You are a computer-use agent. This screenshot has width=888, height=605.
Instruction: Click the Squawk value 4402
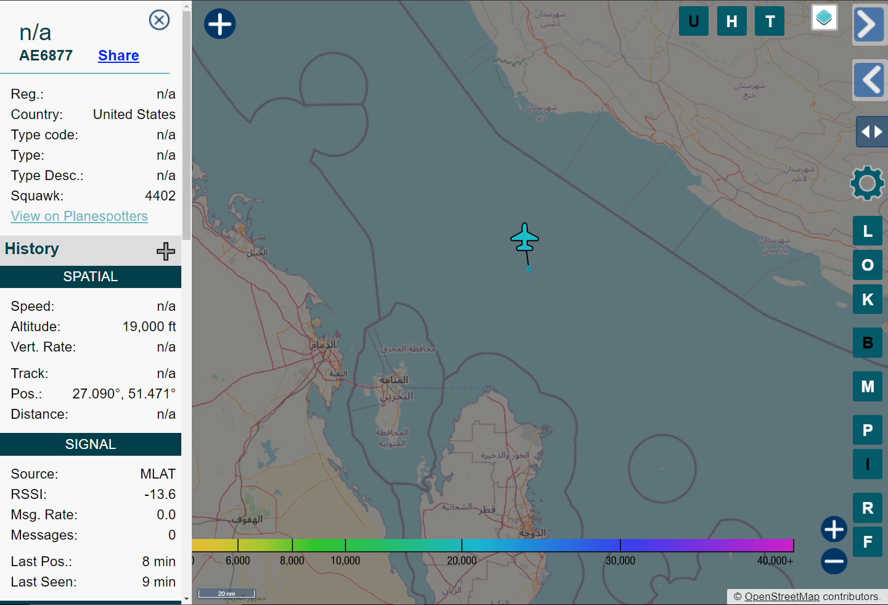coord(160,196)
